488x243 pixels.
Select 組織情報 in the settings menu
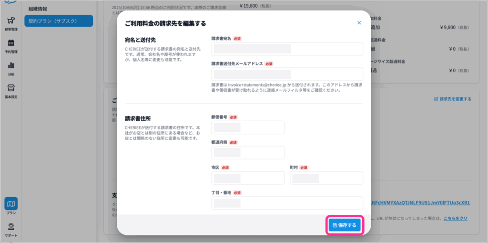[38, 9]
